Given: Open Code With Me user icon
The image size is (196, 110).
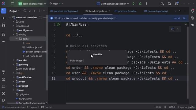Looking at the screenshot, I should [162, 4].
